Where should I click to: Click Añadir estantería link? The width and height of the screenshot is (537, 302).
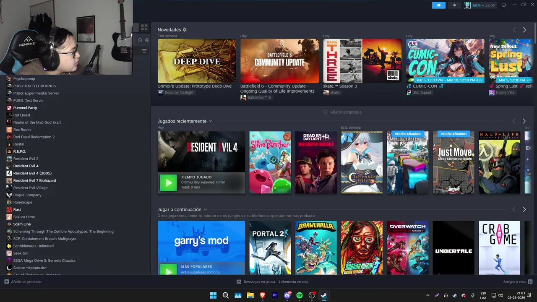point(346,112)
